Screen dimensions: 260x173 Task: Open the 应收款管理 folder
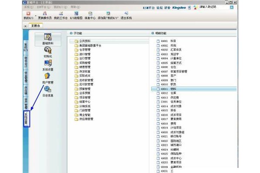coord(84,80)
